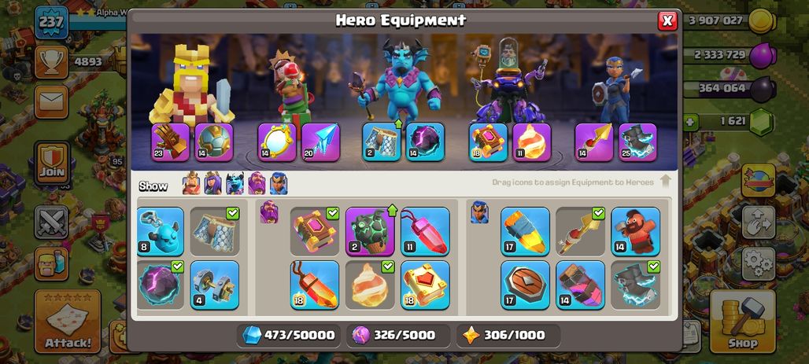Choose the level 2 Lavaloon Puppet equipment
Screen dimensions: 809x364
pyautogui.click(x=370, y=231)
